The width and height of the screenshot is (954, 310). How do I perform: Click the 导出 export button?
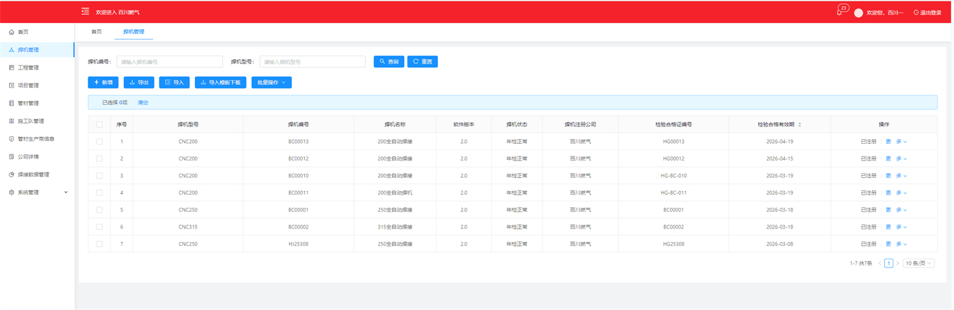pos(139,82)
